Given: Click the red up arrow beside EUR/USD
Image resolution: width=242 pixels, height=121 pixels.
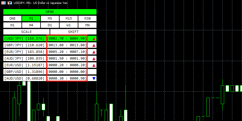Looking at the screenshot, I should point(94,65).
